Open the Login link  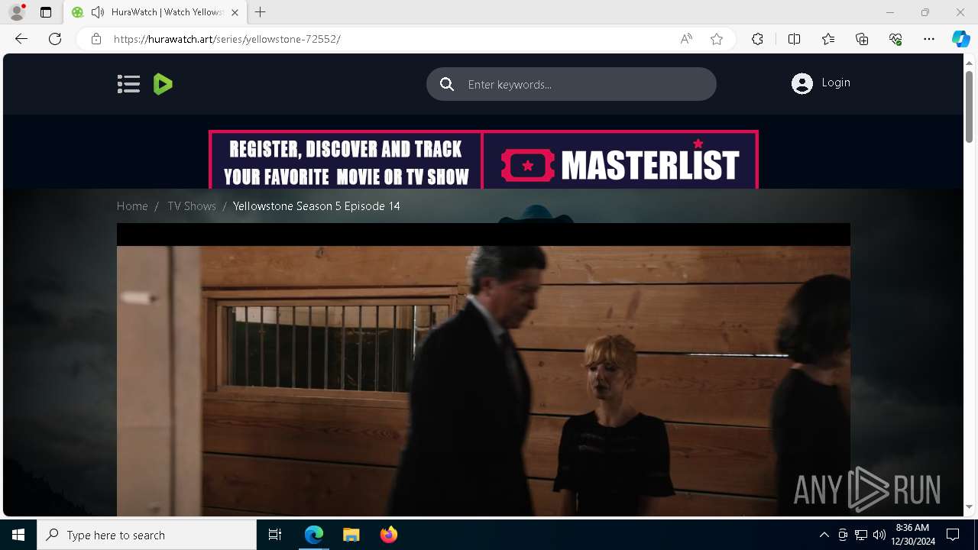[x=836, y=82]
